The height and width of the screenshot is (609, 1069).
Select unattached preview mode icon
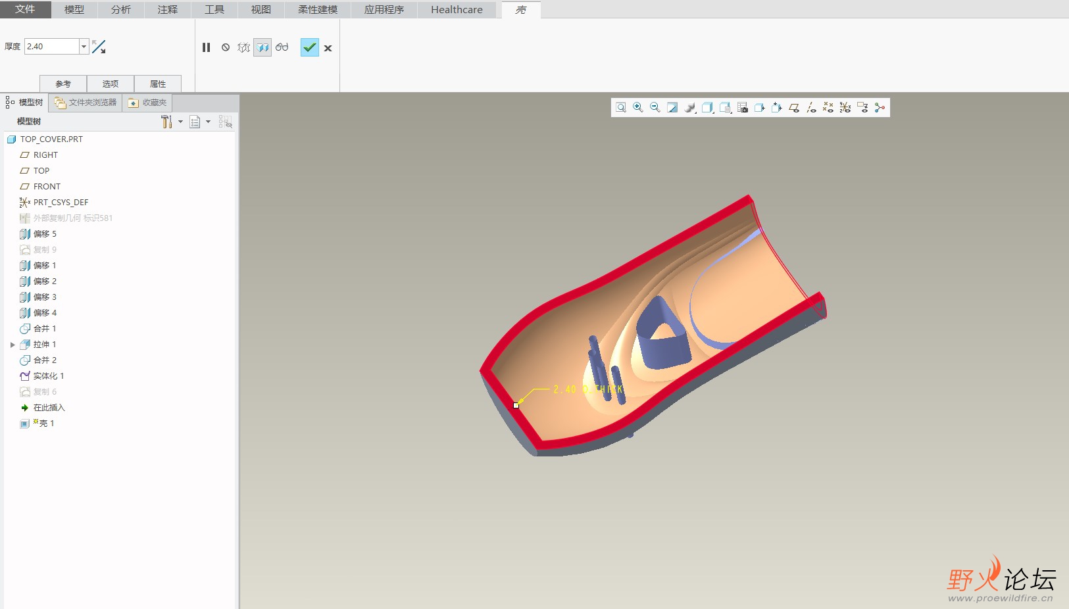tap(244, 47)
